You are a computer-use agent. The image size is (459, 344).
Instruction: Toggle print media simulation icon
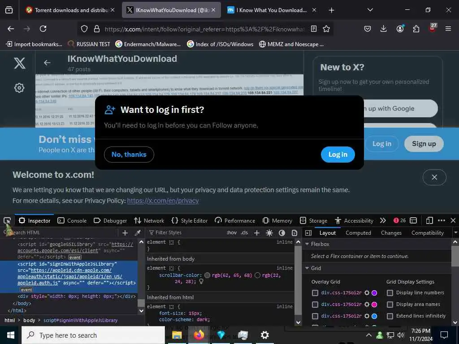(x=294, y=233)
